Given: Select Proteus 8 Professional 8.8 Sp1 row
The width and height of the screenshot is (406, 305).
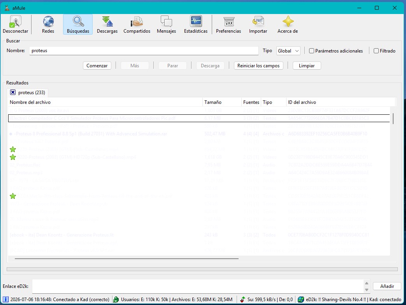Looking at the screenshot, I should point(199,134).
